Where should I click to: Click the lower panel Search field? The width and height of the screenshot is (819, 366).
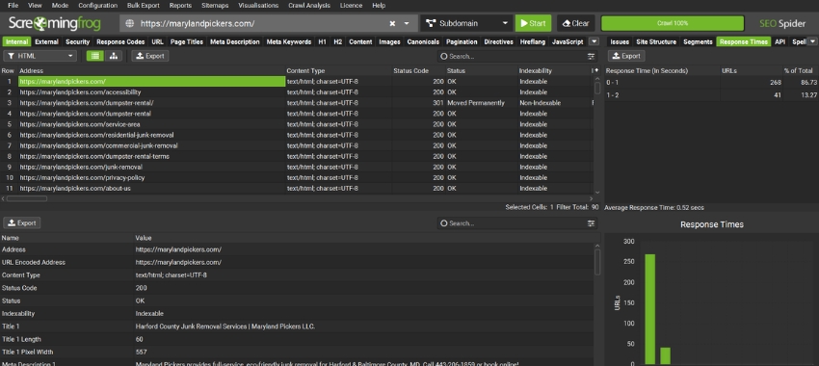coord(512,222)
